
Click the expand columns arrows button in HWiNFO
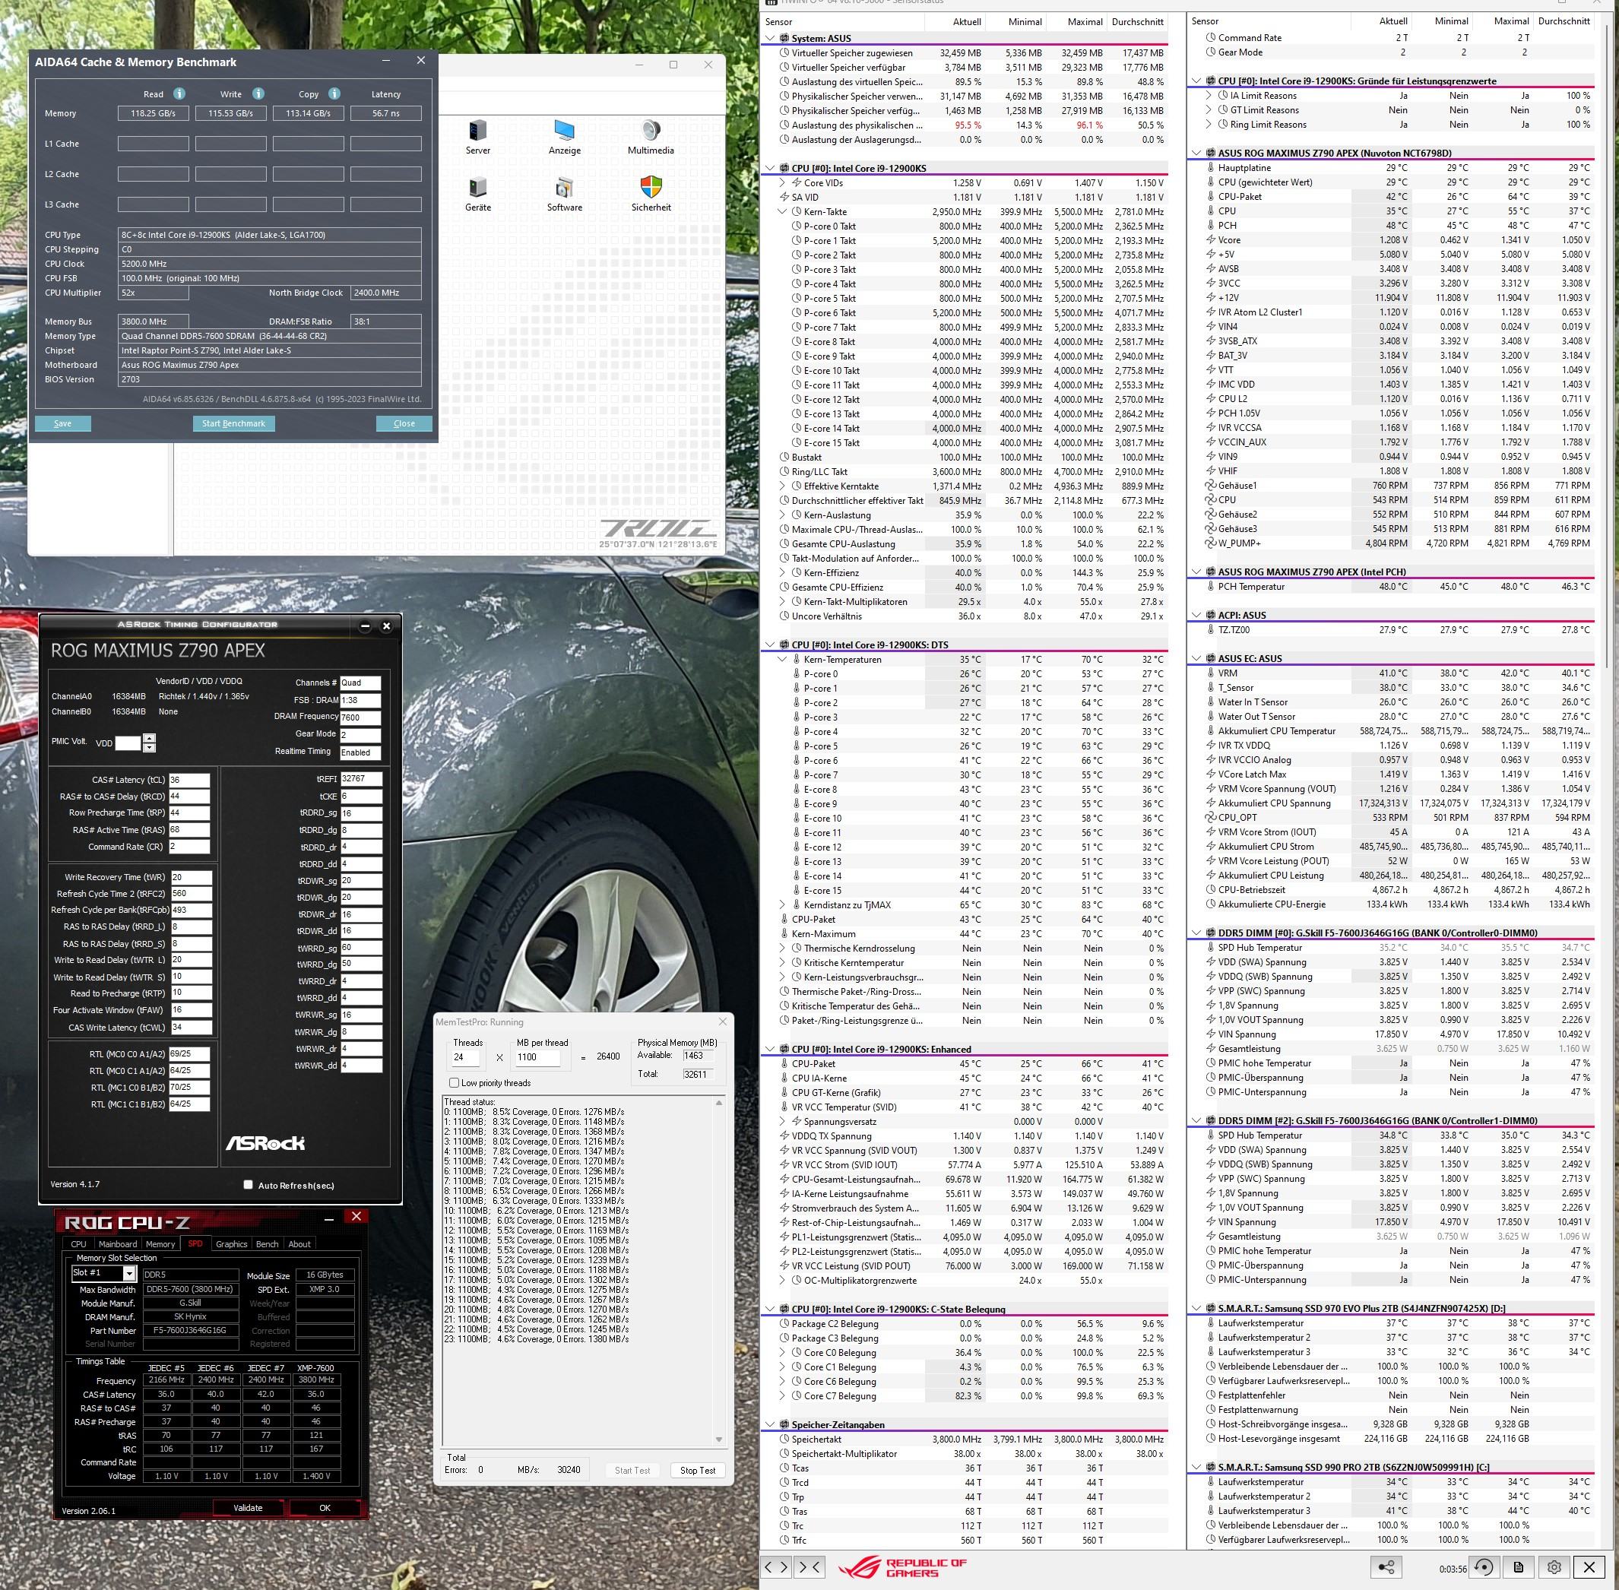(x=778, y=1566)
